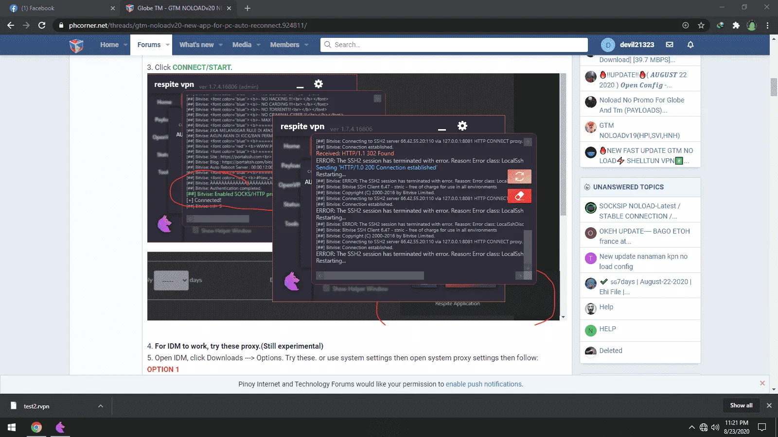This screenshot has height=437, width=778.
Task: Click the log popup vertical scrollbar thumb
Action: [528, 247]
